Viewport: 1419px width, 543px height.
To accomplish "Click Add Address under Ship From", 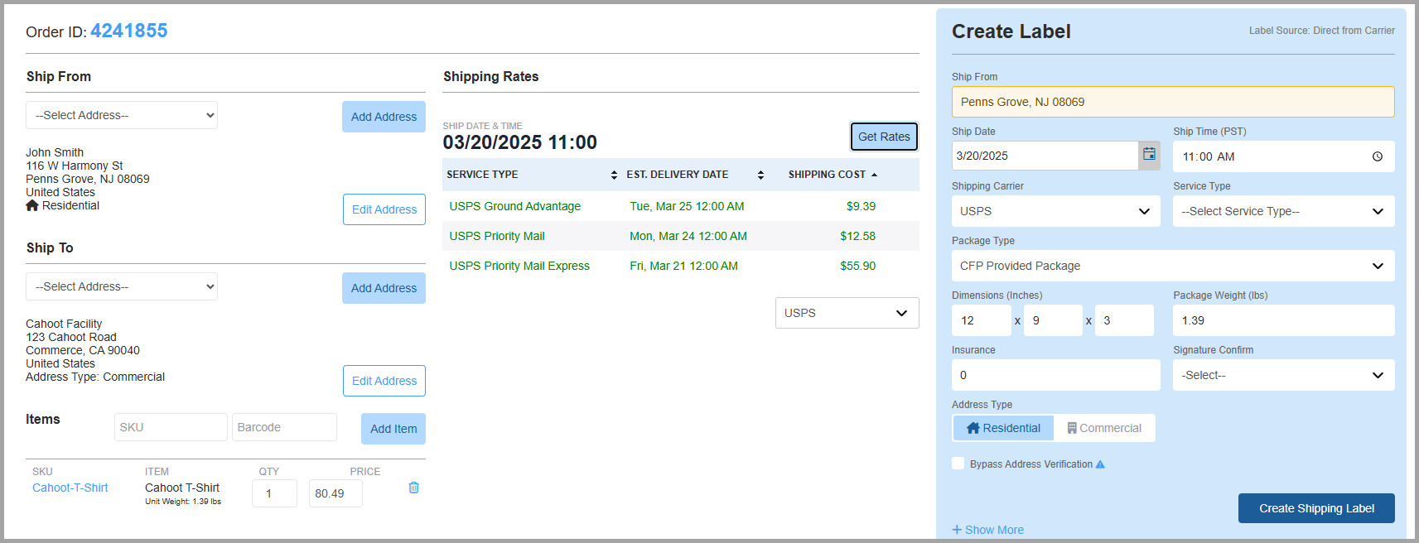I will 384,117.
